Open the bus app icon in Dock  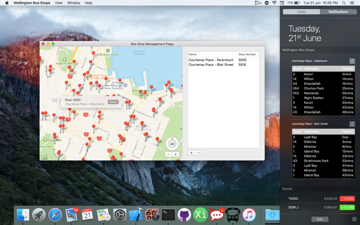click(x=233, y=214)
